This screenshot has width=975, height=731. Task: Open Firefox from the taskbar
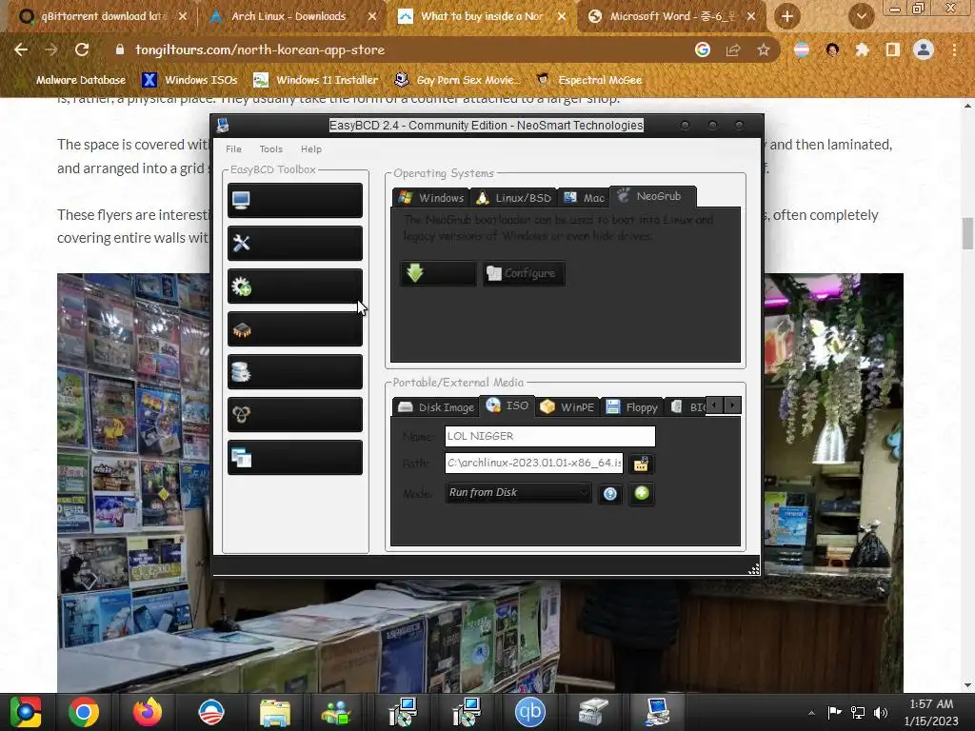click(148, 712)
